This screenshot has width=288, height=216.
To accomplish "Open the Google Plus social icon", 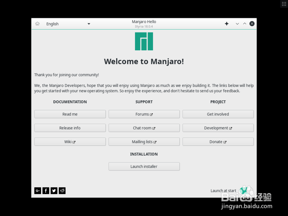I will coord(38,191).
